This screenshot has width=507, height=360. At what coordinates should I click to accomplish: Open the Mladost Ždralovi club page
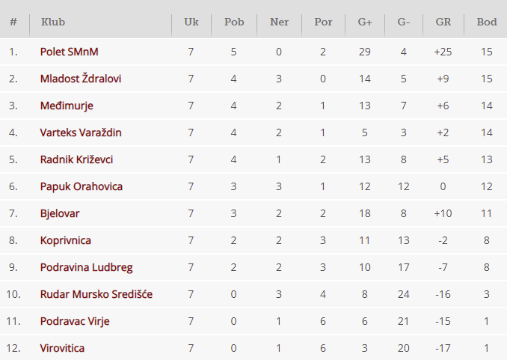pos(81,79)
